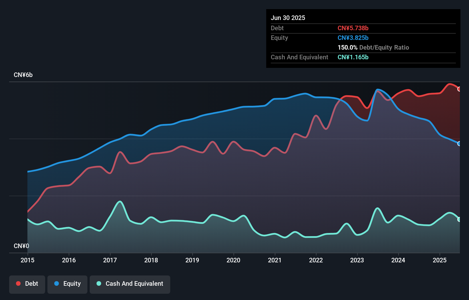Click the teal Cash And Equivalent legend dot

99,283
